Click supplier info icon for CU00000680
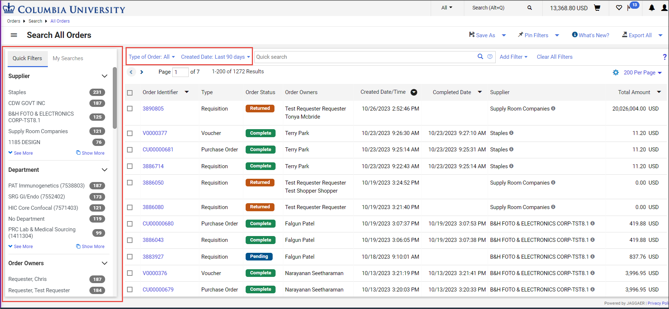669x309 pixels. click(592, 223)
